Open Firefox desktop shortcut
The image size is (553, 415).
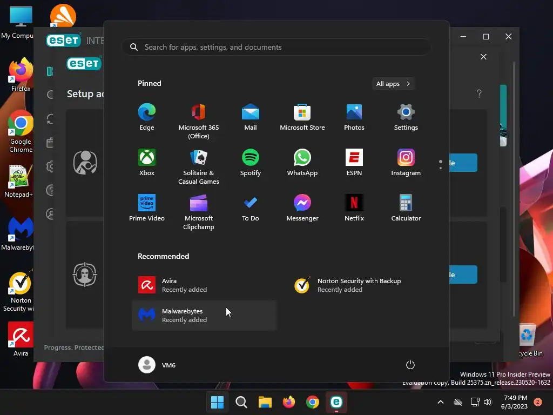[x=21, y=75]
